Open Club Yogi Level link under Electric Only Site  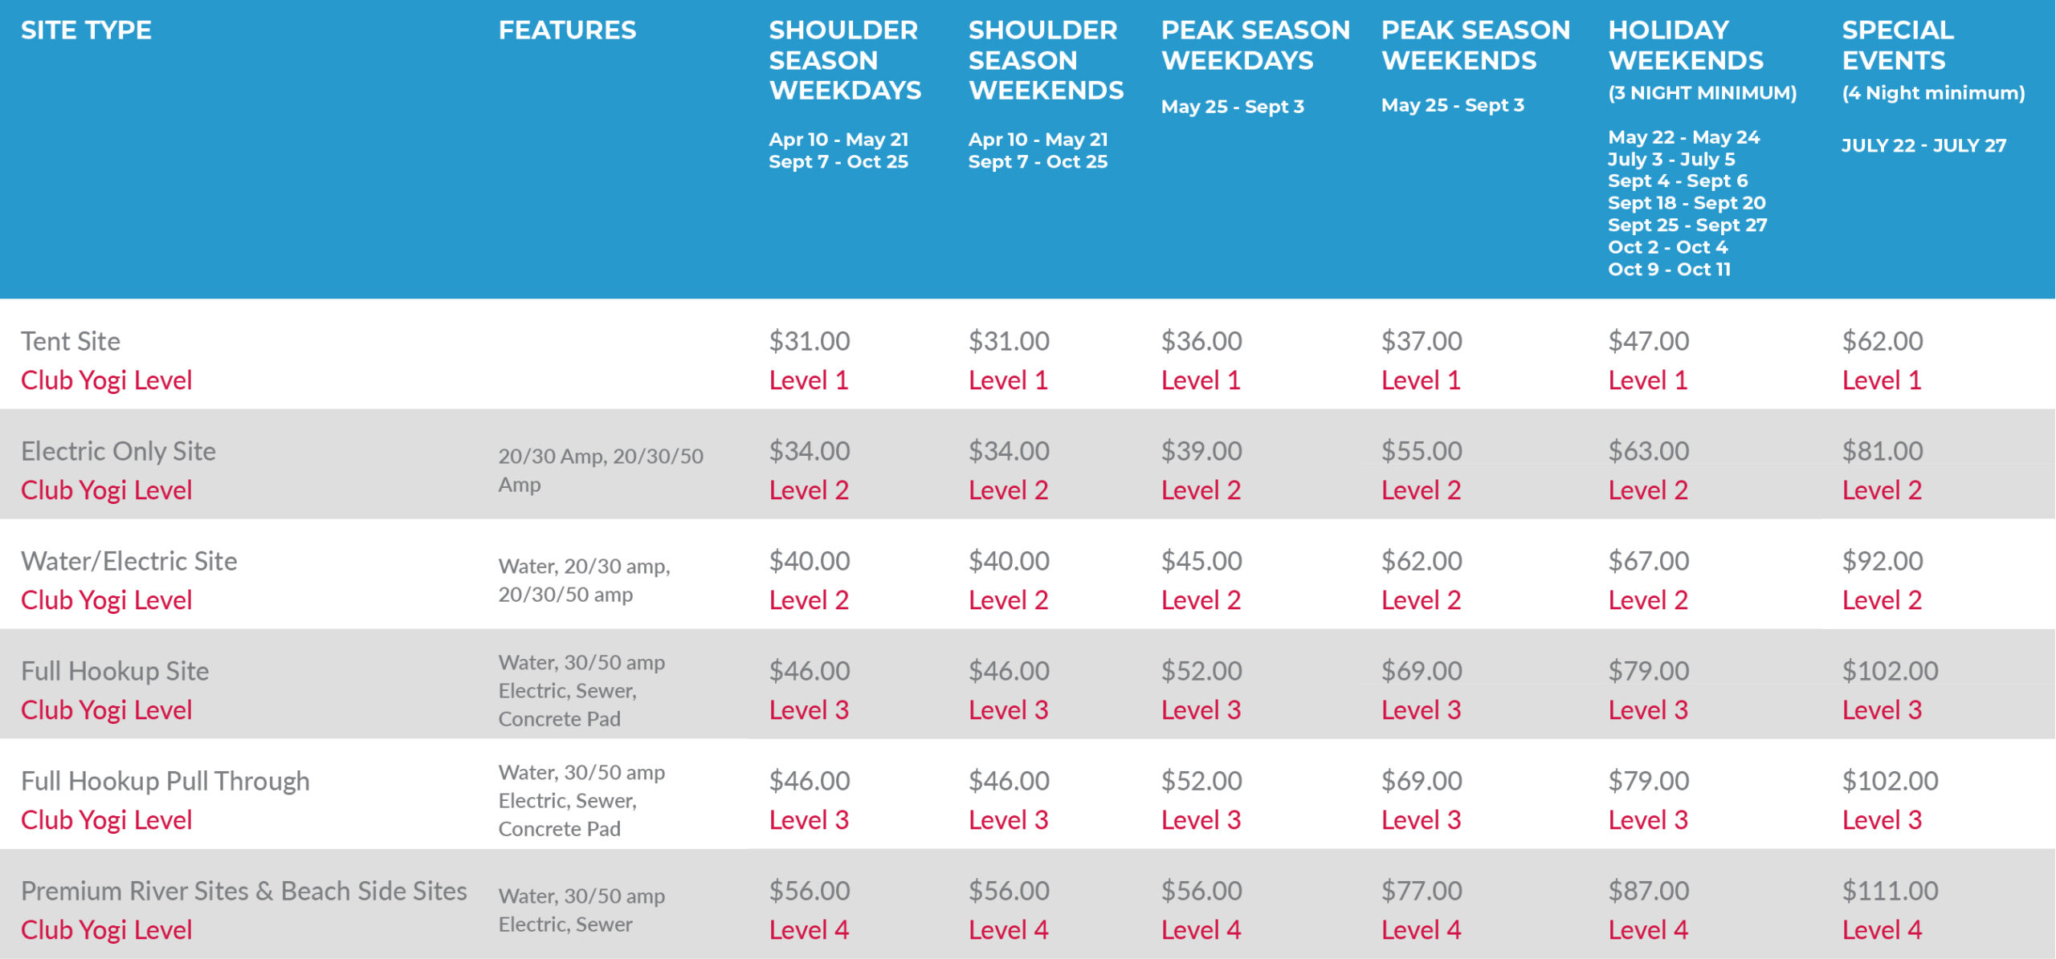click(106, 490)
